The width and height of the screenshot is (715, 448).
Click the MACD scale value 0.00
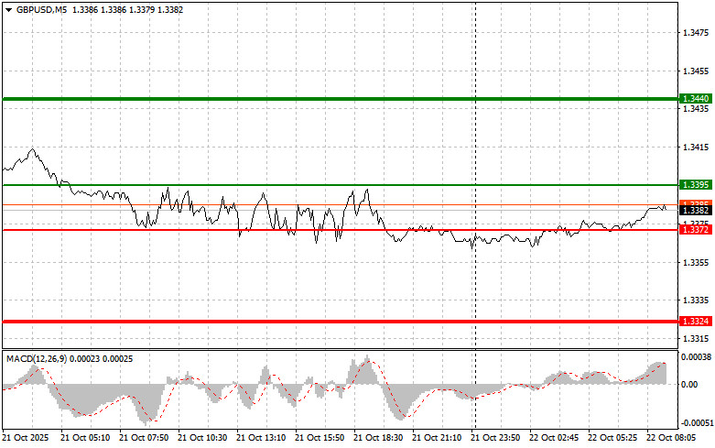point(689,385)
